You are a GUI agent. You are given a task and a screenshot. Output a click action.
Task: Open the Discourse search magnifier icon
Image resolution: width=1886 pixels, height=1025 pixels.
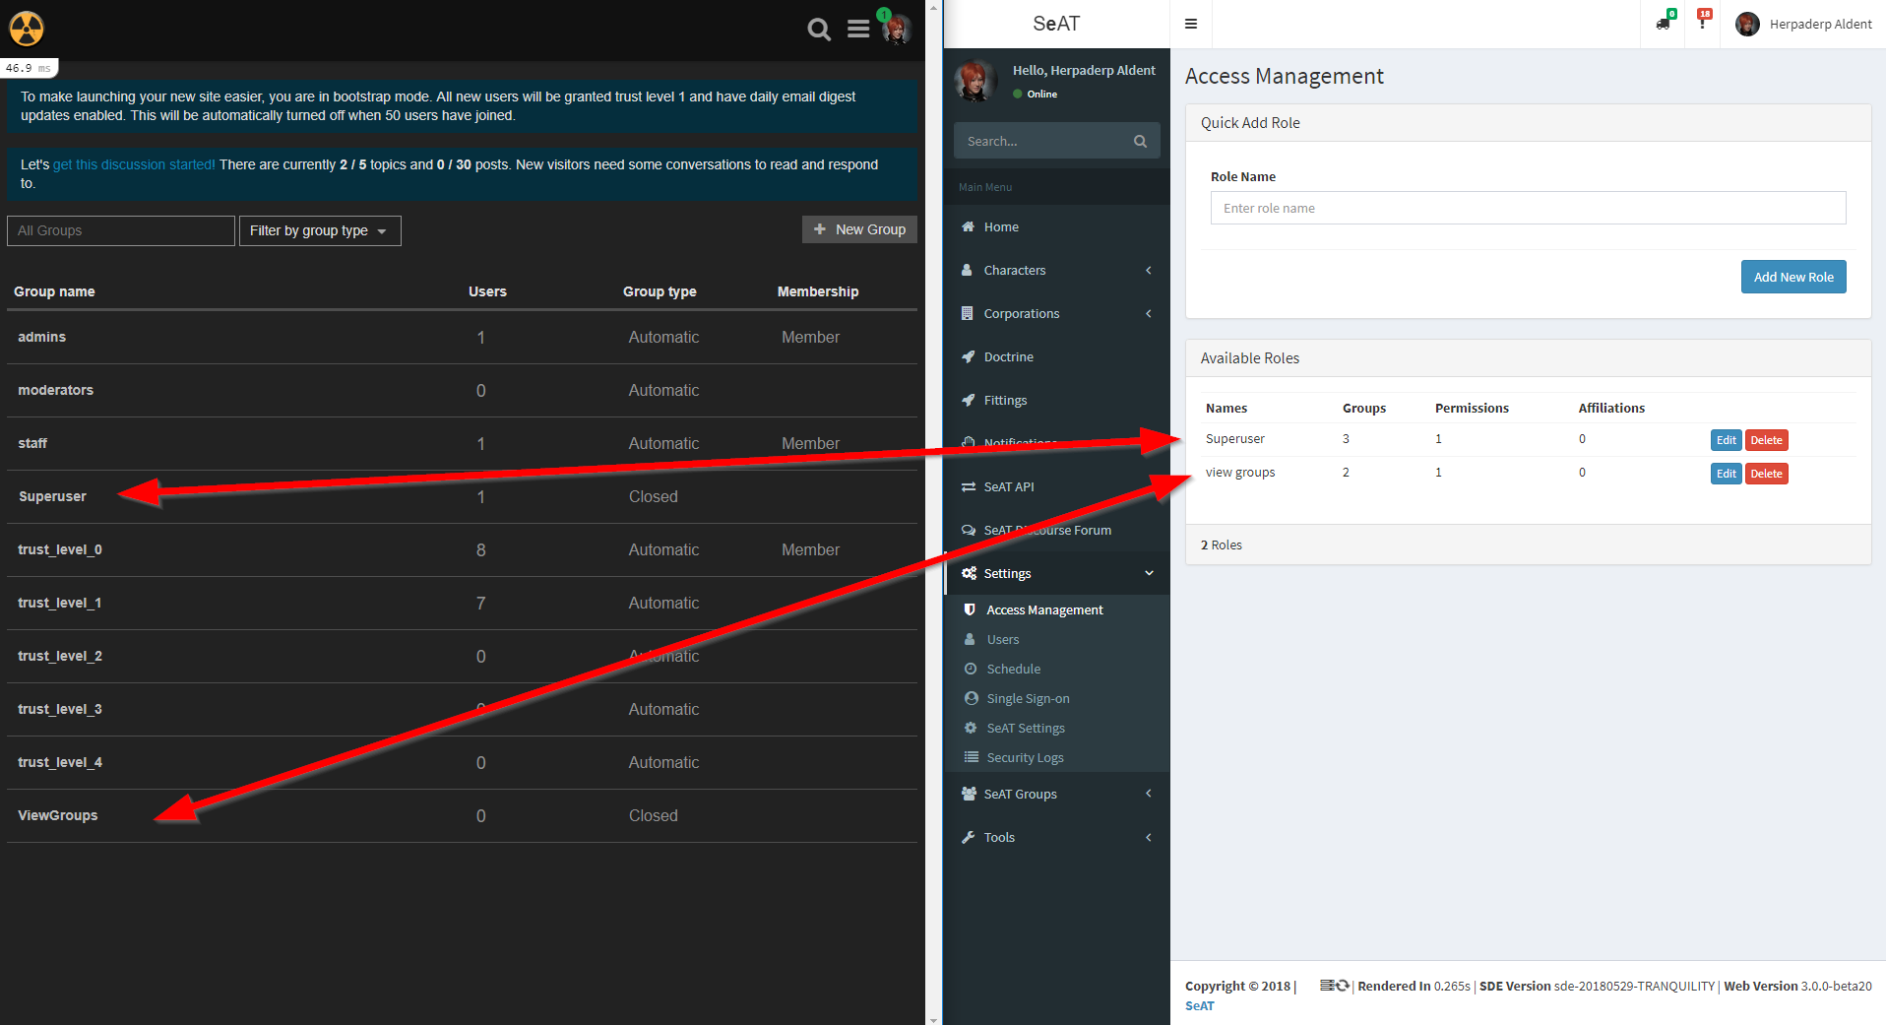[819, 30]
